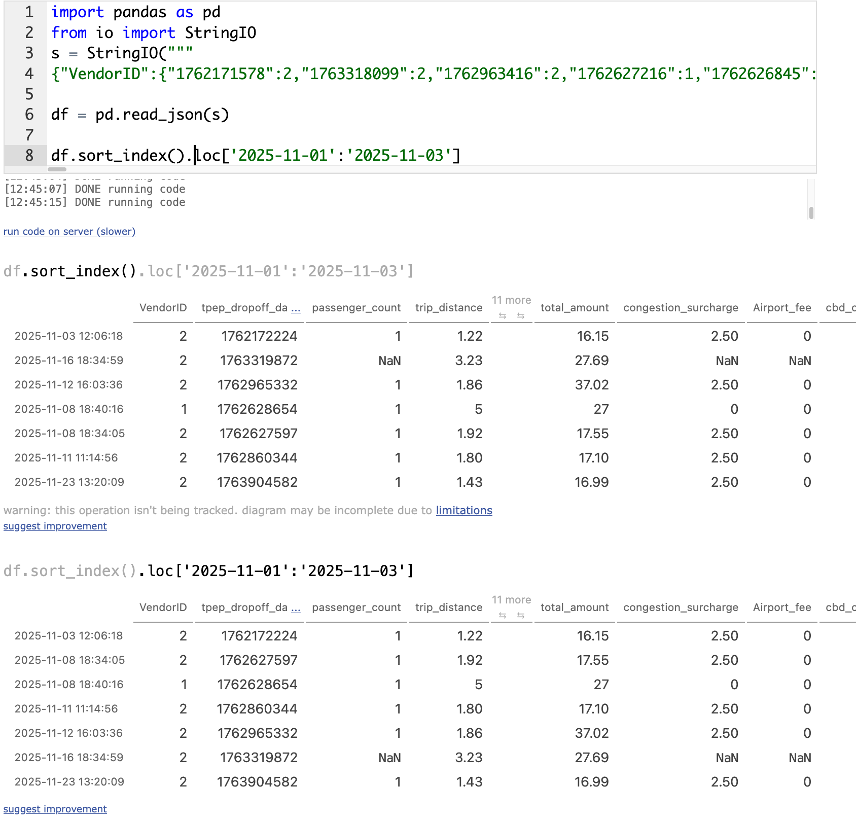This screenshot has height=822, width=856.
Task: Click passenger_count column header in upper table
Action: (356, 308)
